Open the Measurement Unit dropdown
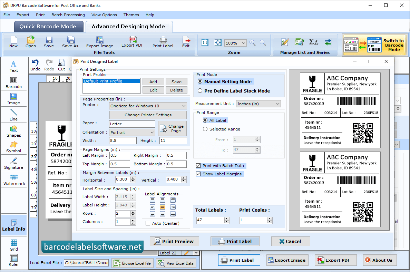The width and height of the screenshot is (410, 272). pyautogui.click(x=258, y=104)
